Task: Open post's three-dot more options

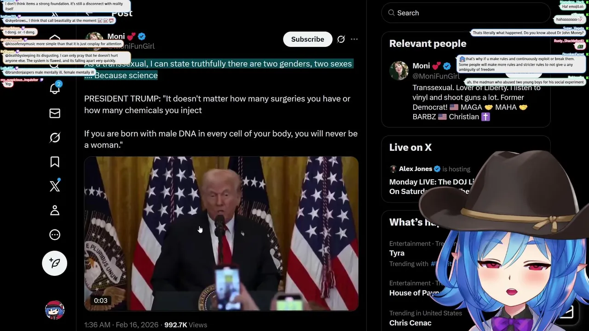Action: [354, 39]
